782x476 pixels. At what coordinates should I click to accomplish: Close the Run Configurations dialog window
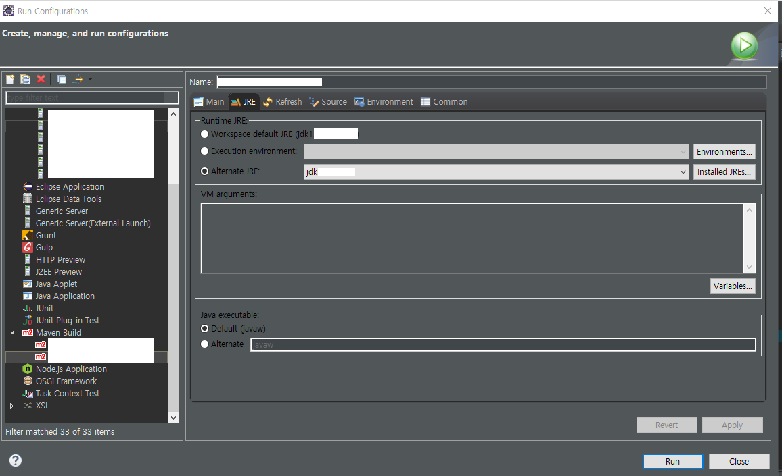click(768, 11)
